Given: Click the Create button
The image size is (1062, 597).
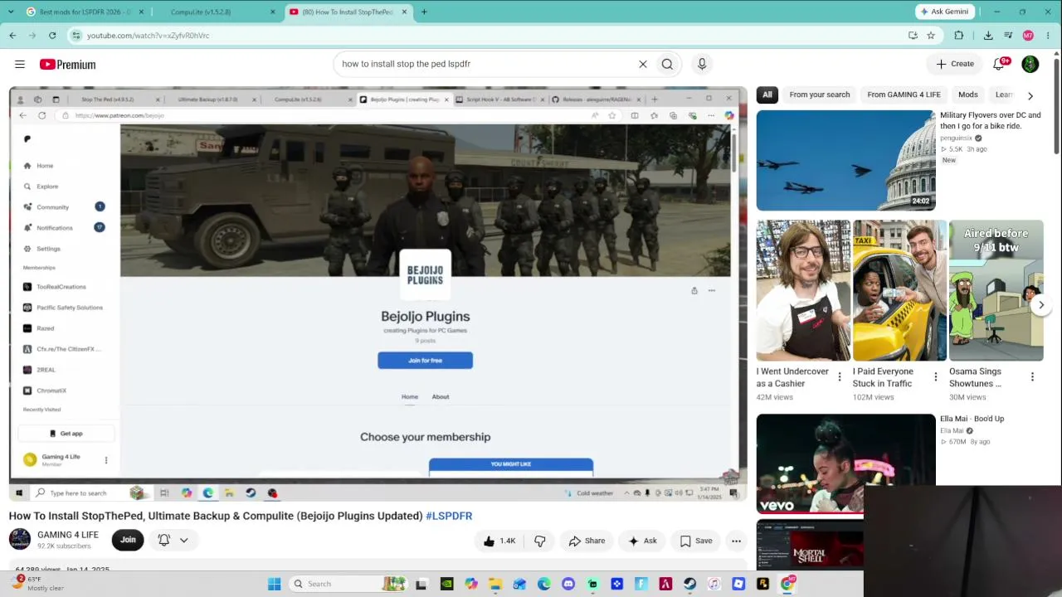Looking at the screenshot, I should [x=955, y=64].
